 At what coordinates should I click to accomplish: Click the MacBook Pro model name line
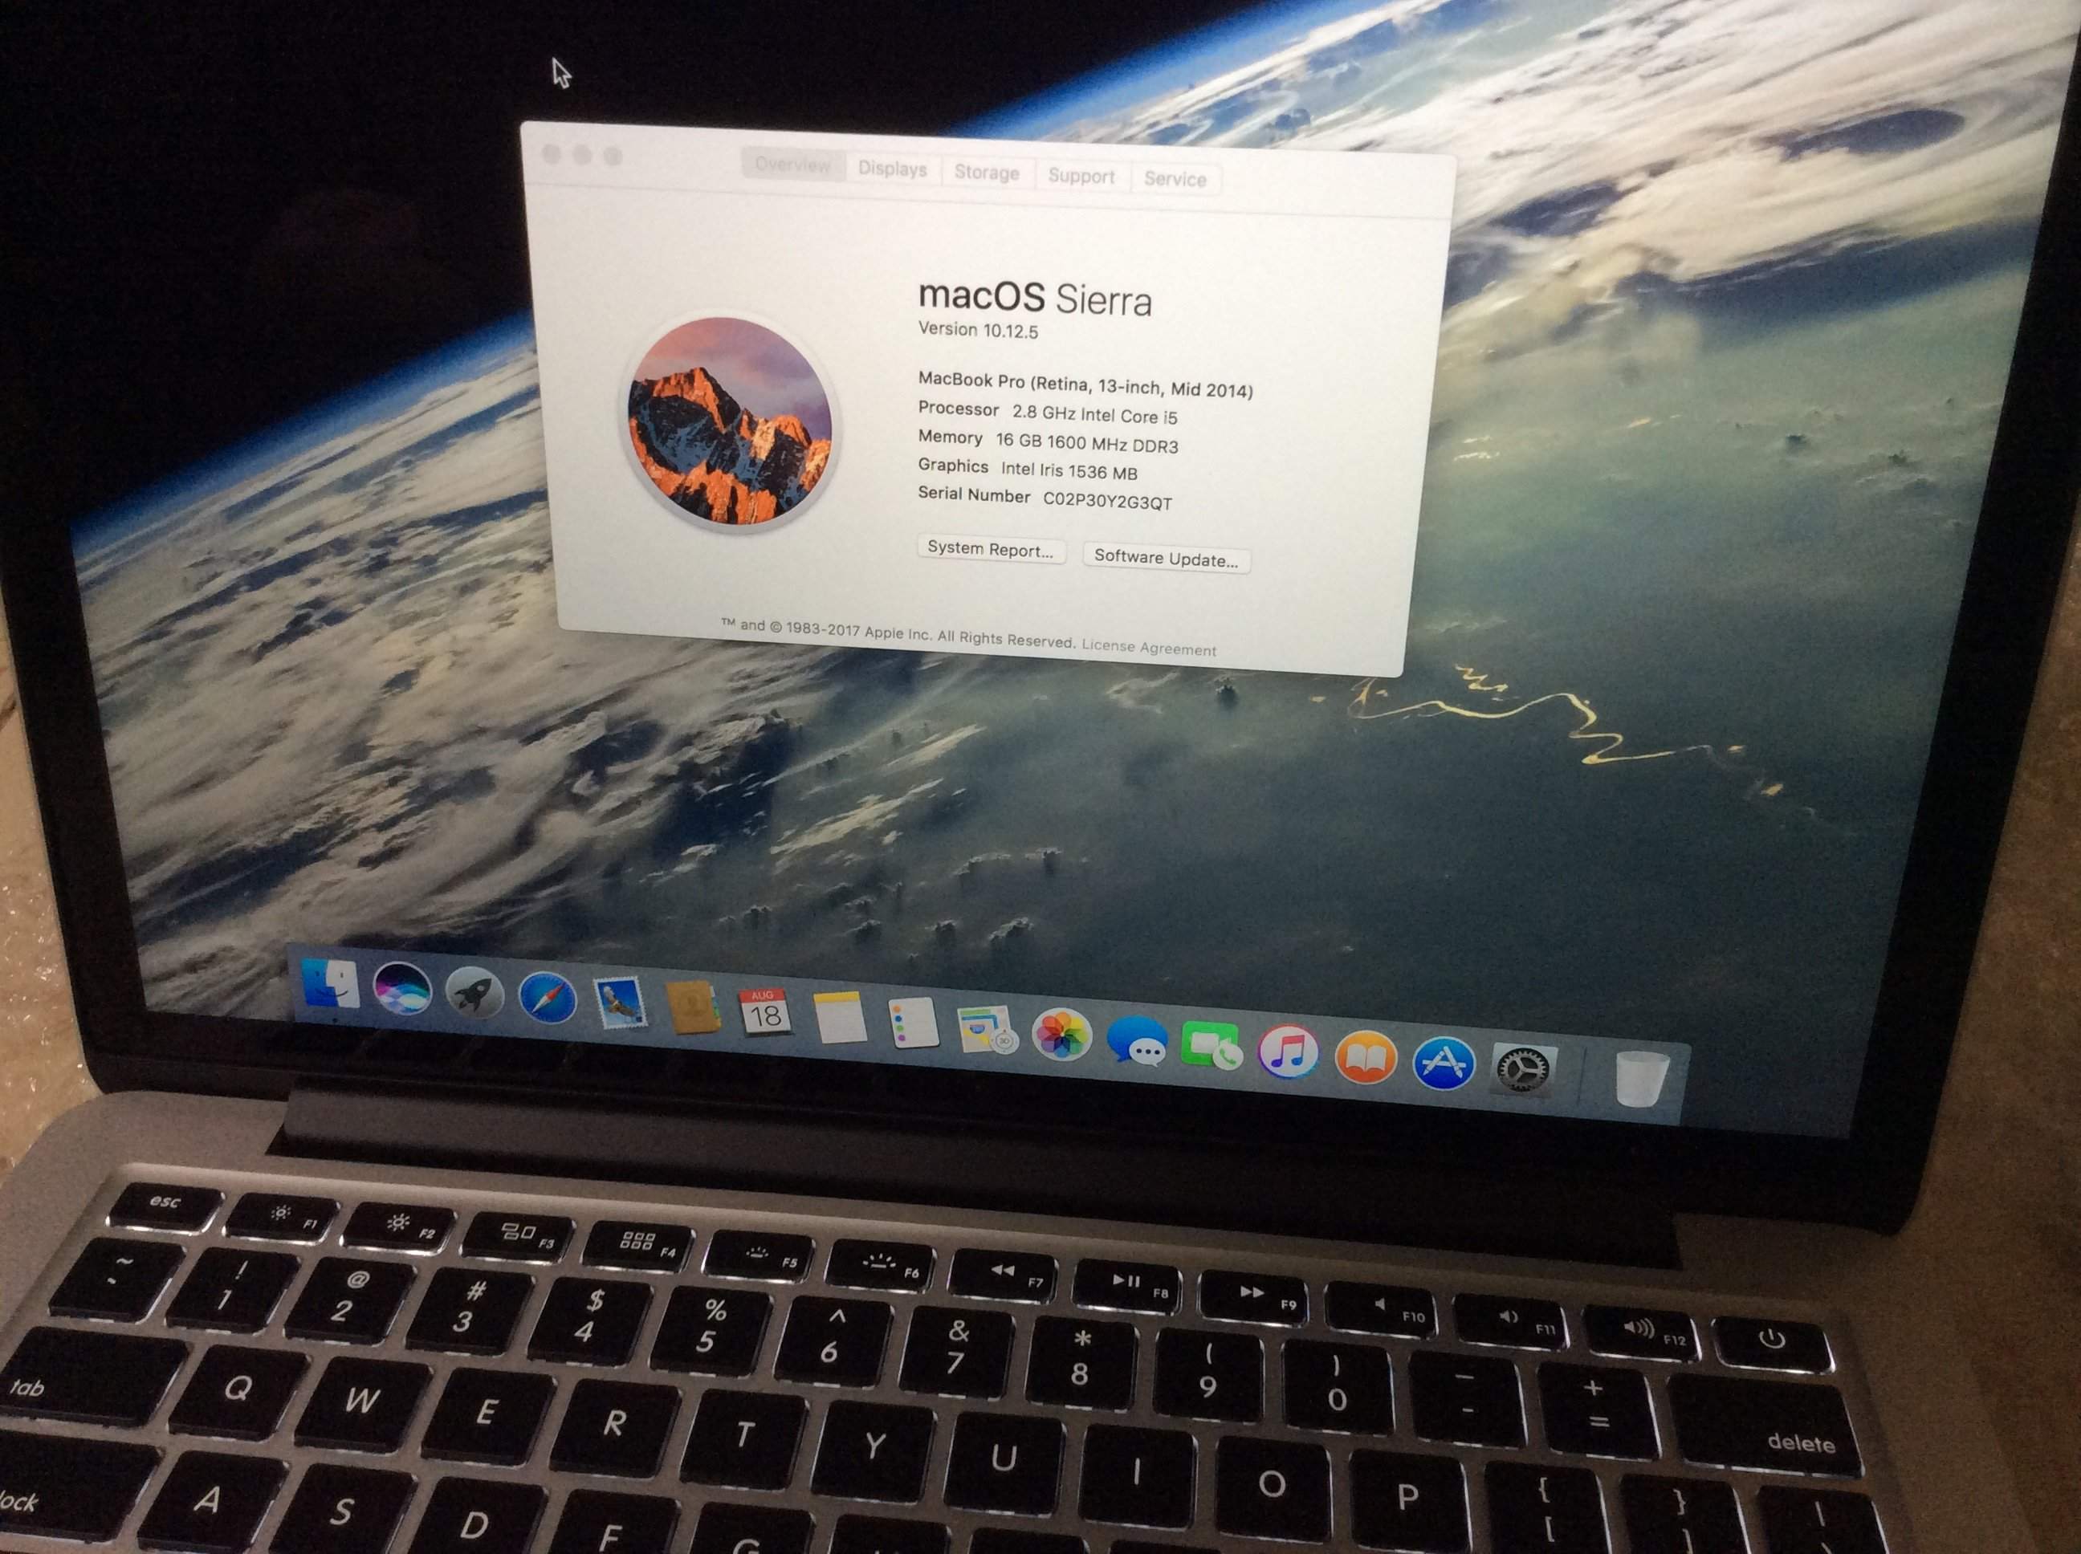[1085, 384]
